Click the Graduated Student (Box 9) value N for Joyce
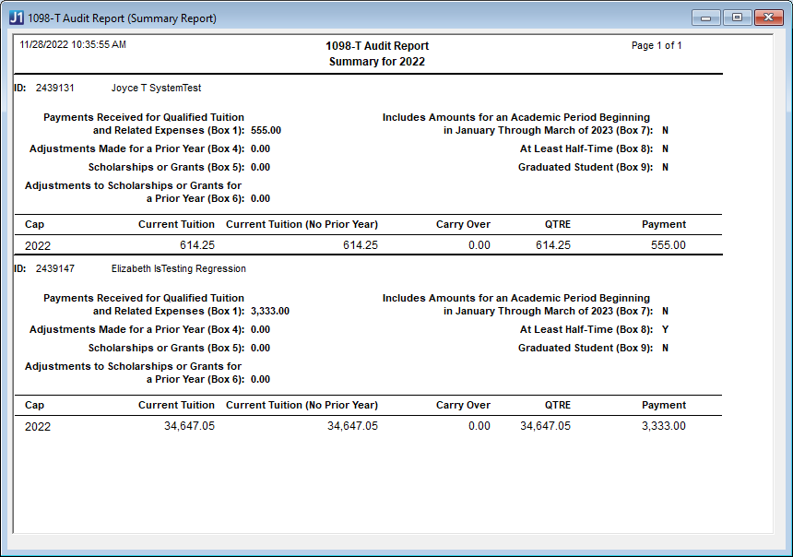793x557 pixels. pyautogui.click(x=665, y=167)
